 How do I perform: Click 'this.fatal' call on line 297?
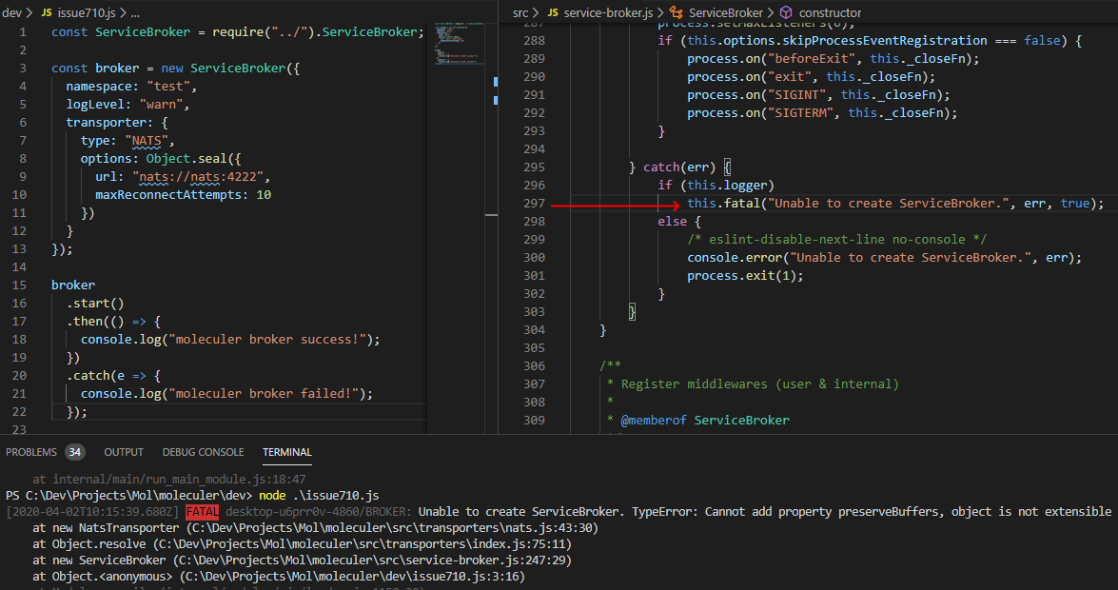point(724,204)
